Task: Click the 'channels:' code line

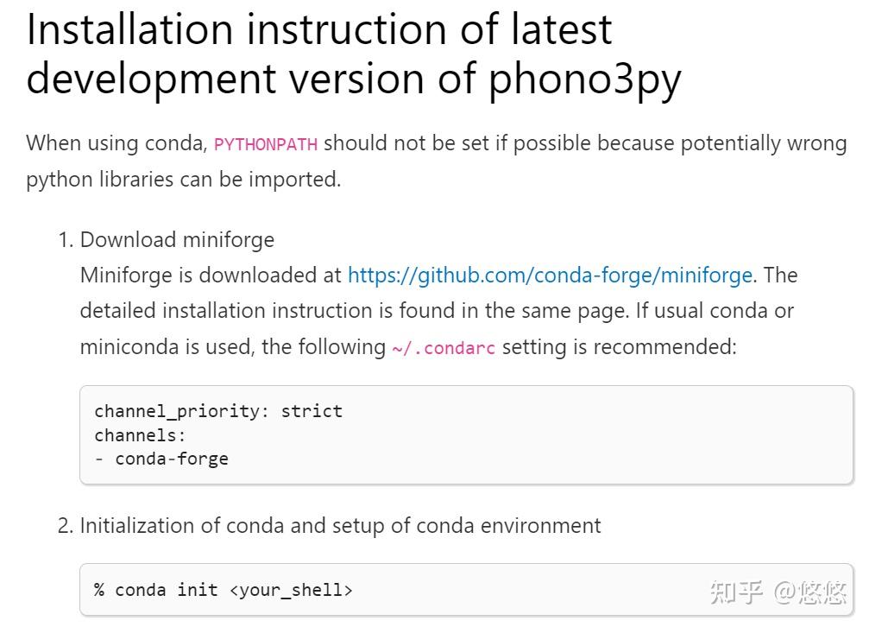Action: pos(140,435)
